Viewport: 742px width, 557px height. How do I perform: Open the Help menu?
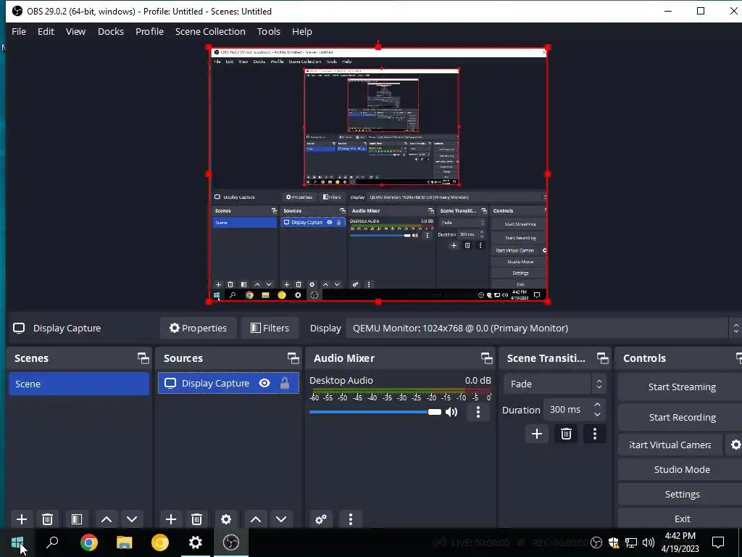(x=302, y=31)
